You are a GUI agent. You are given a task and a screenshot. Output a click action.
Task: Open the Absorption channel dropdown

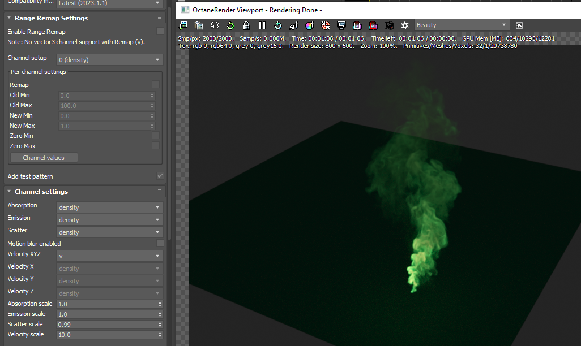coord(110,207)
